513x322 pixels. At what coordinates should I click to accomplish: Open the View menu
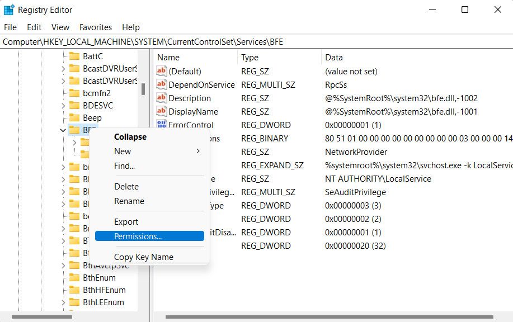60,27
